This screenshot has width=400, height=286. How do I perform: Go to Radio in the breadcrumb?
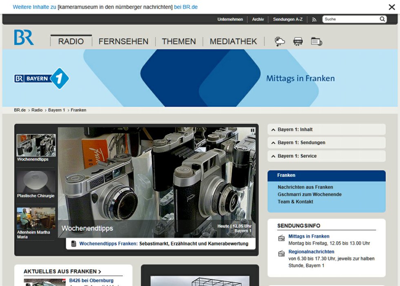click(x=37, y=110)
